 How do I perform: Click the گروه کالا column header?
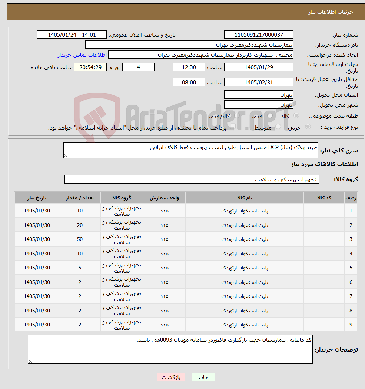[x=122, y=198]
